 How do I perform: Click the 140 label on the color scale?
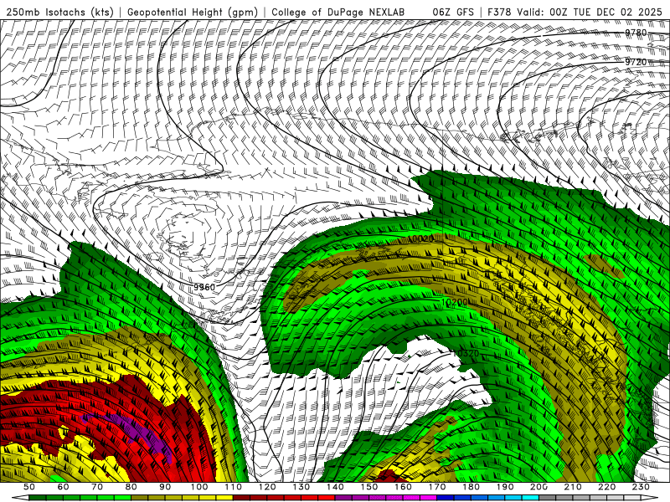click(x=335, y=487)
